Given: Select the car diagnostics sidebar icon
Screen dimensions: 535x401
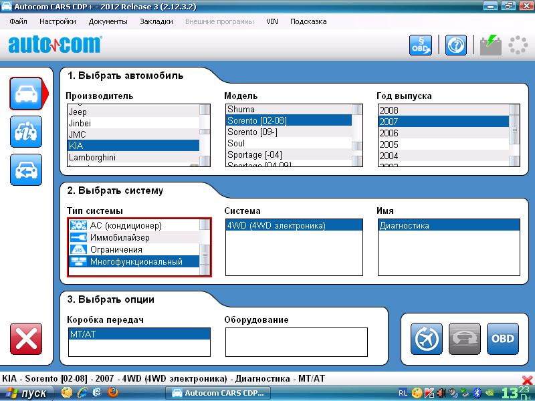Looking at the screenshot, I should pyautogui.click(x=26, y=94).
